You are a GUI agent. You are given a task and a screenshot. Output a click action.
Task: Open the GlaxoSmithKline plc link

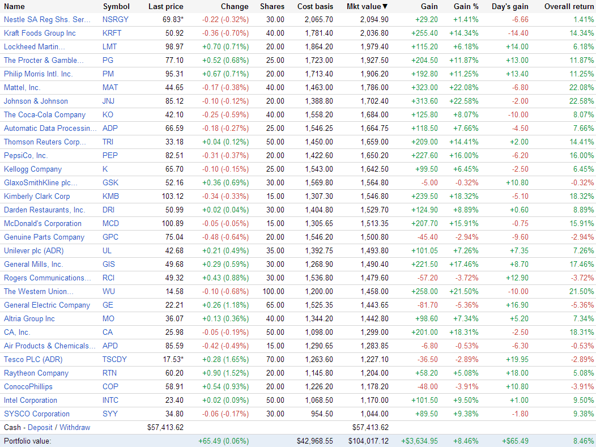(41, 183)
